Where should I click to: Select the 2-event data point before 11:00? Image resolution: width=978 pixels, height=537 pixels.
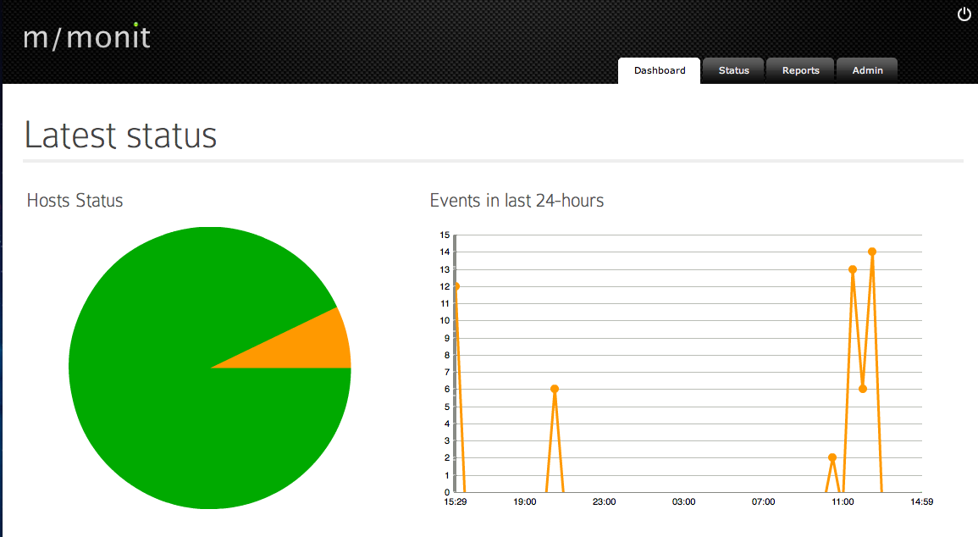(x=832, y=457)
